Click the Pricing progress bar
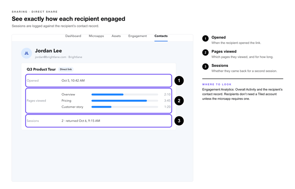This screenshot has width=295, height=189. point(125,101)
